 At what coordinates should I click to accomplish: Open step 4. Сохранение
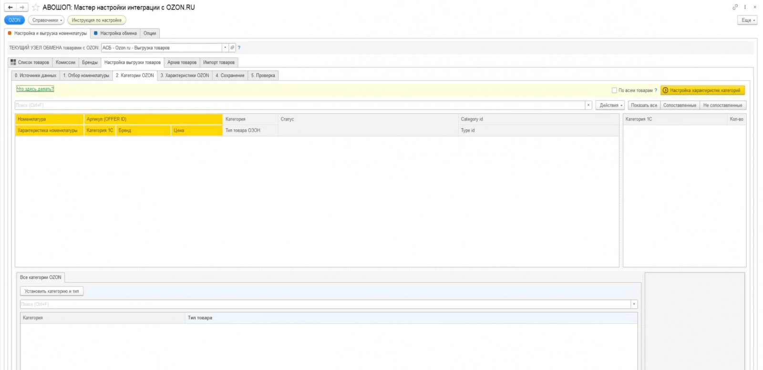tap(230, 75)
